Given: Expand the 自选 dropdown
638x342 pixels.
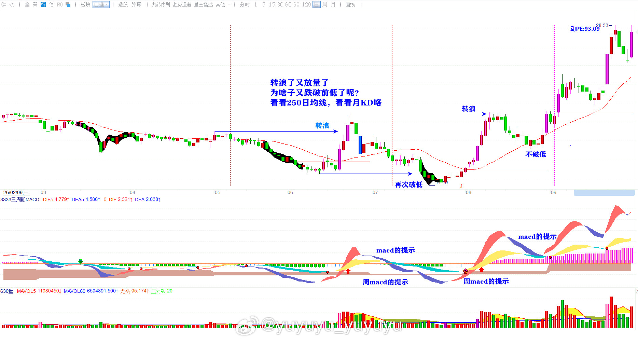Looking at the screenshot, I should (x=101, y=4).
